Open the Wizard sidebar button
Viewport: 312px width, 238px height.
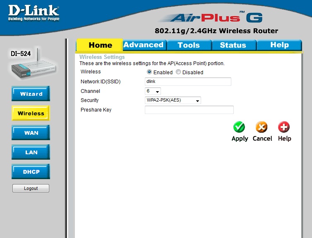pos(31,93)
